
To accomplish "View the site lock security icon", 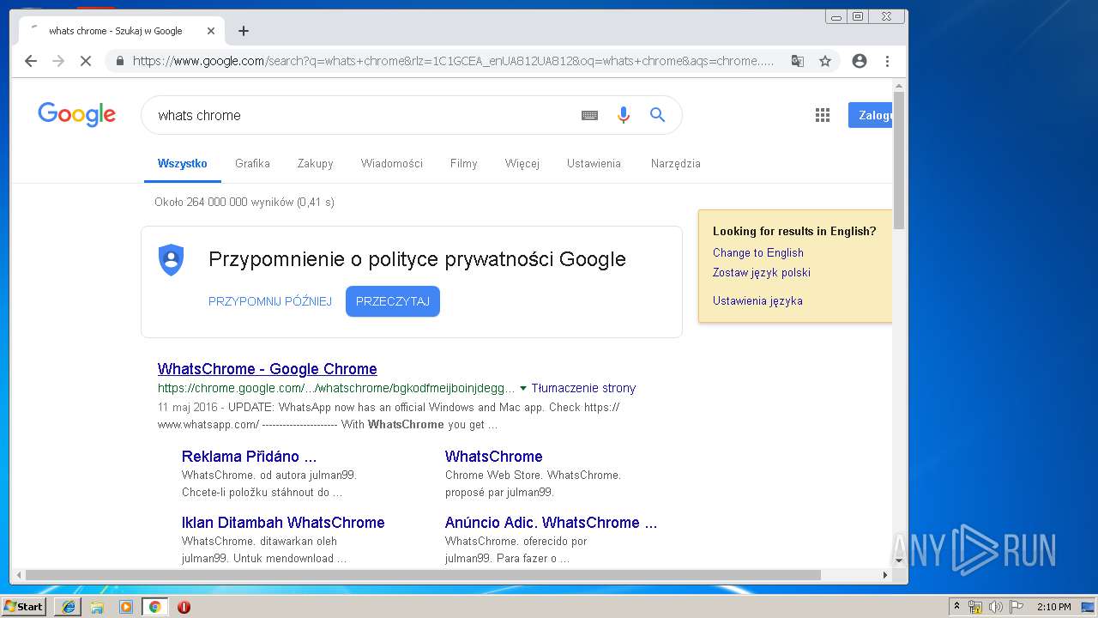I will (119, 61).
